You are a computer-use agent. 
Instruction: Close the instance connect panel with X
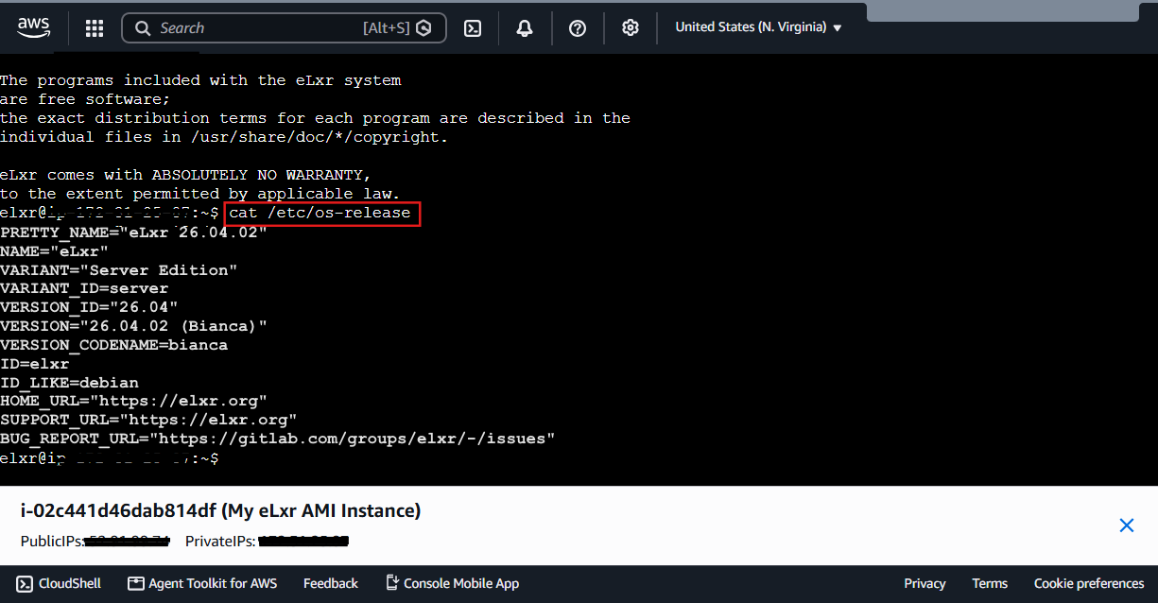click(1126, 525)
